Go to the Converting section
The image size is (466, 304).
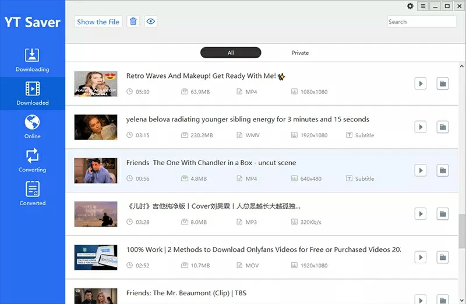(x=32, y=160)
